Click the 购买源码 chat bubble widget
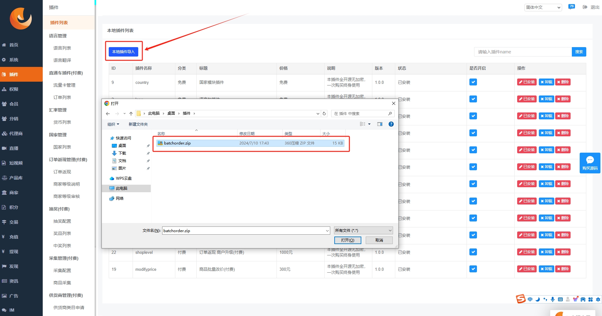 coord(590,163)
